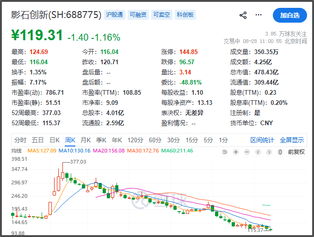Click the 52周最低 value 115.37
This screenshot has height=237, width=314.
tap(51, 123)
